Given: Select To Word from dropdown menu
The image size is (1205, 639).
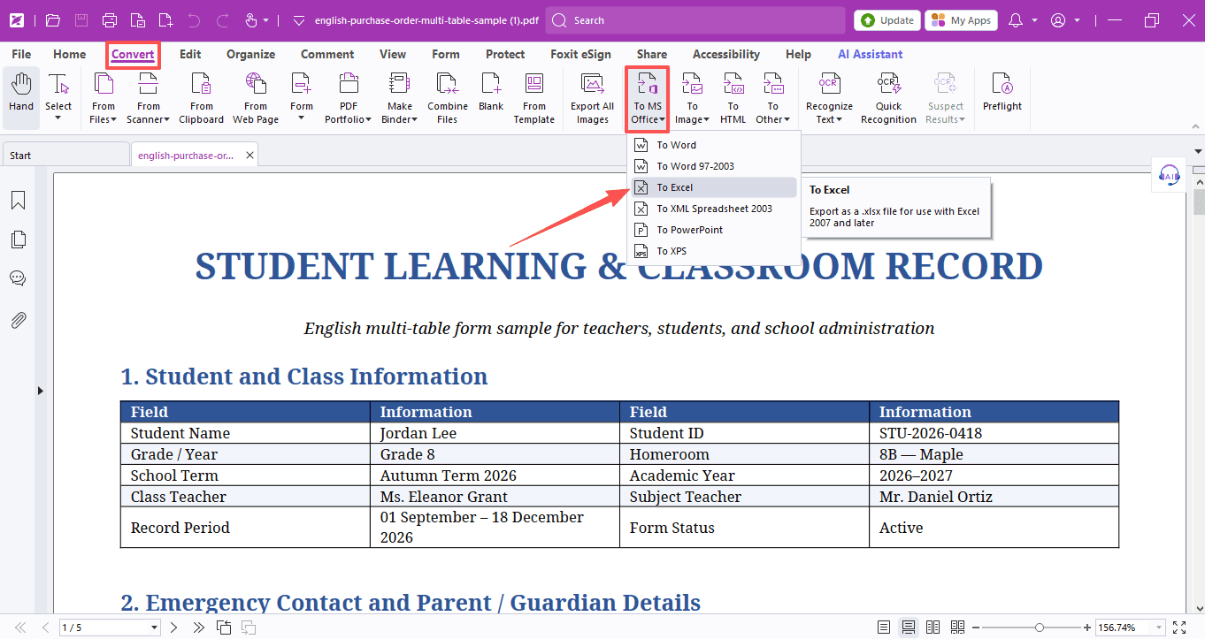Looking at the screenshot, I should [x=712, y=145].
